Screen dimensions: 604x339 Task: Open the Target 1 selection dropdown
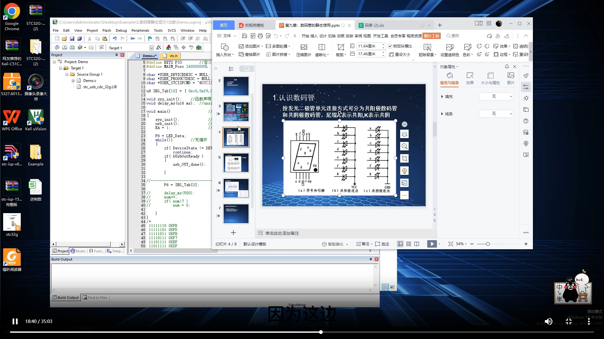point(151,48)
